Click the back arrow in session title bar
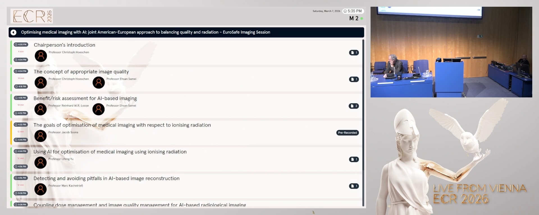539x215 pixels. pos(13,32)
